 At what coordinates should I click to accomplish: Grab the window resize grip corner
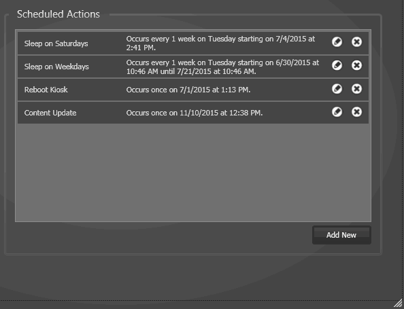(399, 304)
